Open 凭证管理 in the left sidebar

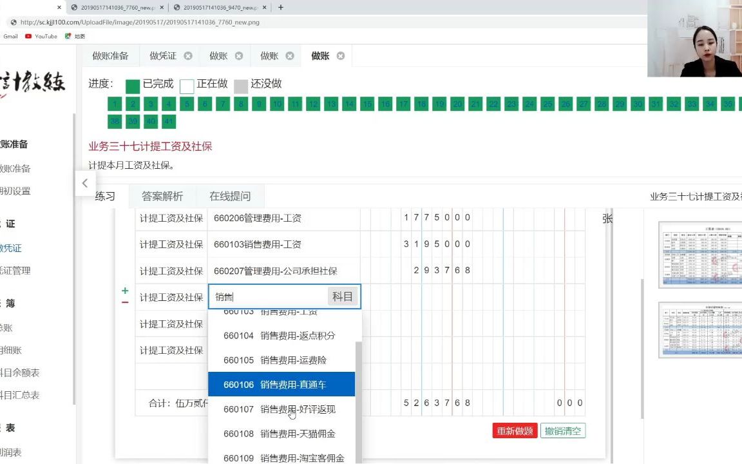[16, 271]
